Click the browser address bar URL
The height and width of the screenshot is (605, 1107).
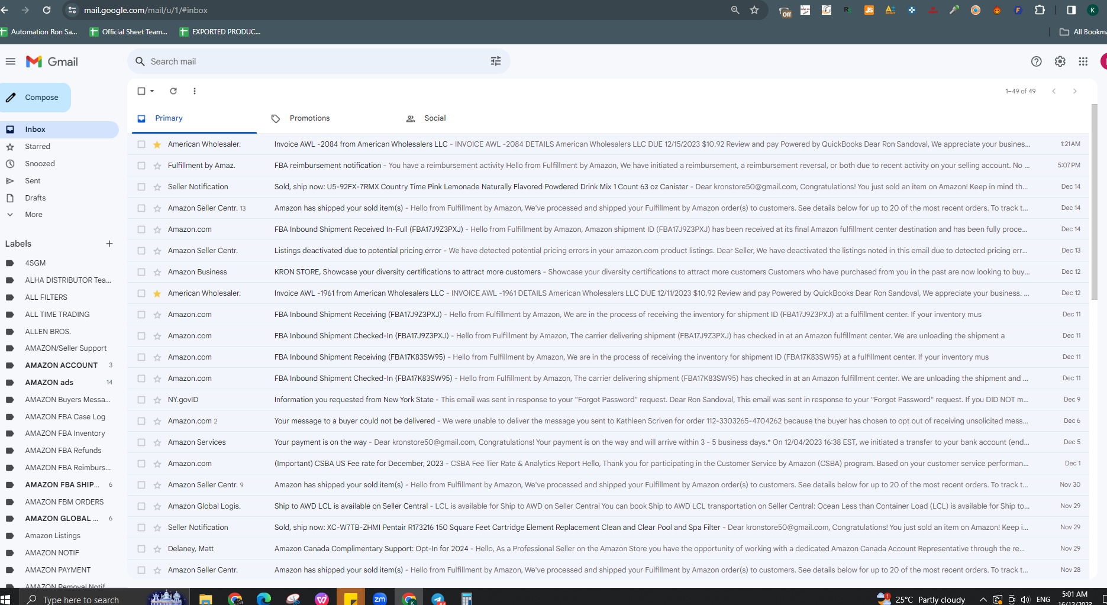click(146, 10)
